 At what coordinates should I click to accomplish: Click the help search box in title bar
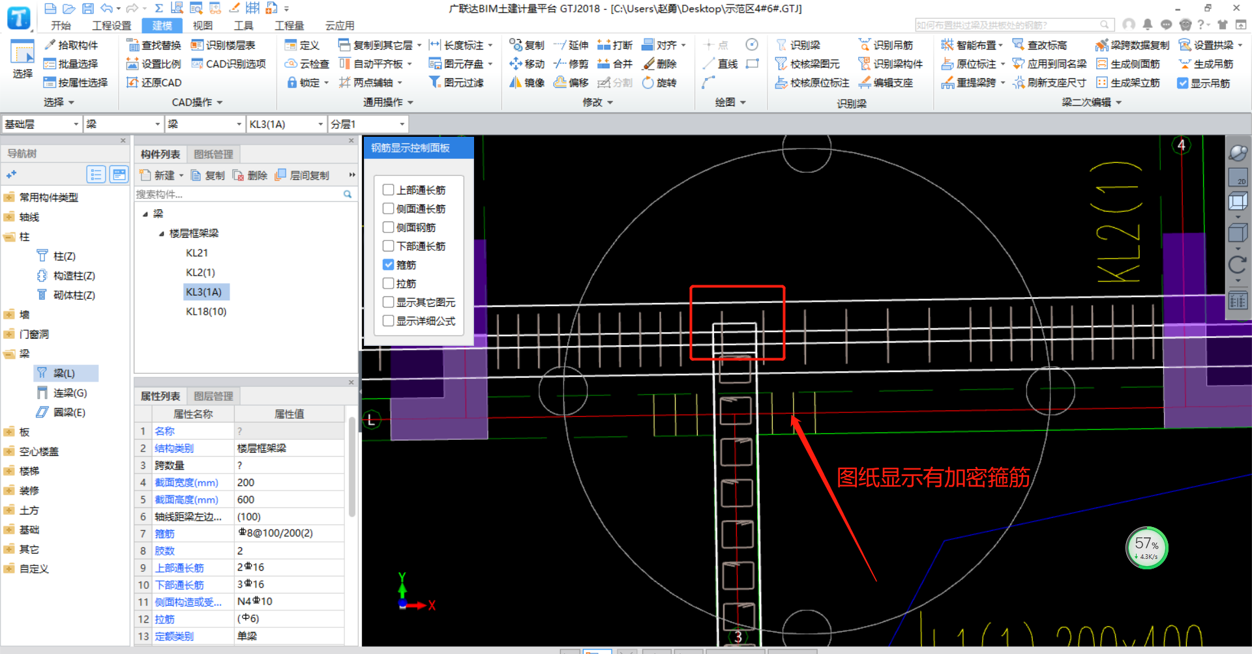(1013, 25)
